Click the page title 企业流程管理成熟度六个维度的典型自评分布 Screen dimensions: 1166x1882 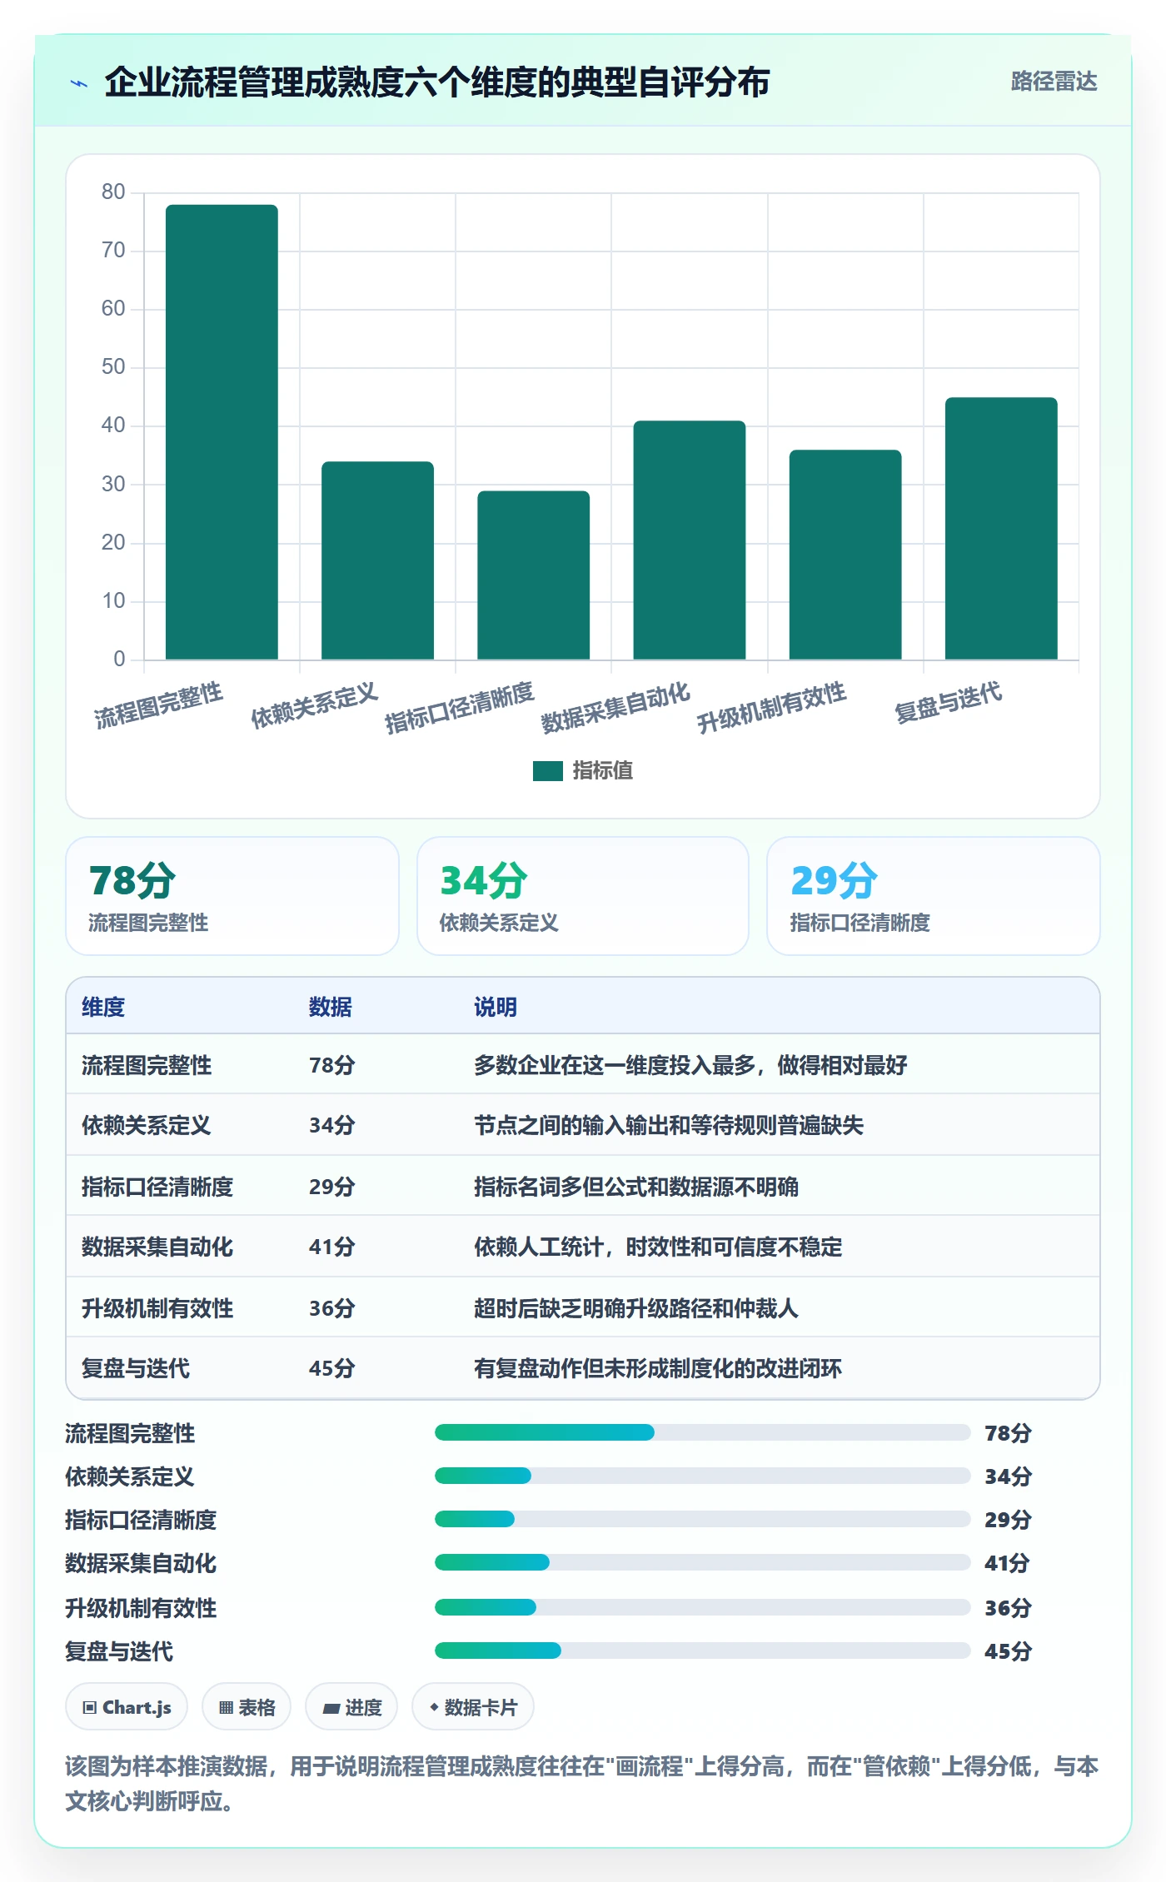(437, 82)
